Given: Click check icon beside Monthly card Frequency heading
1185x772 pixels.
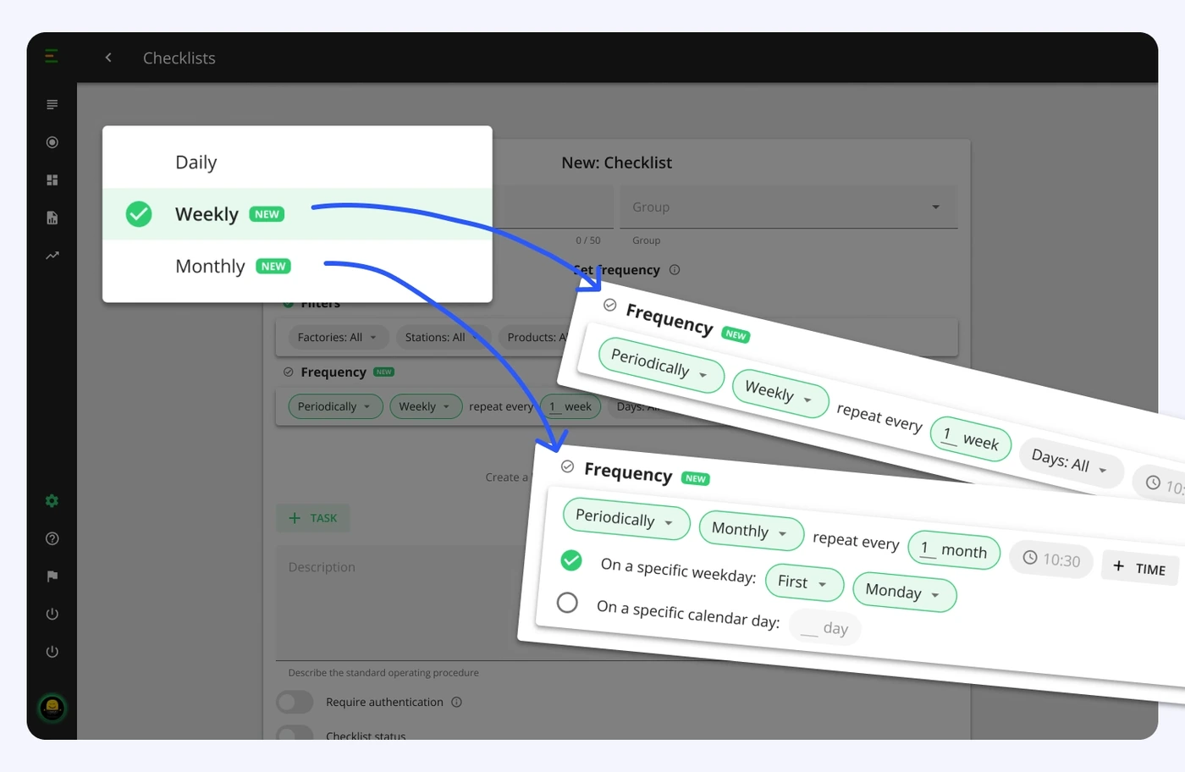Looking at the screenshot, I should 567,466.
